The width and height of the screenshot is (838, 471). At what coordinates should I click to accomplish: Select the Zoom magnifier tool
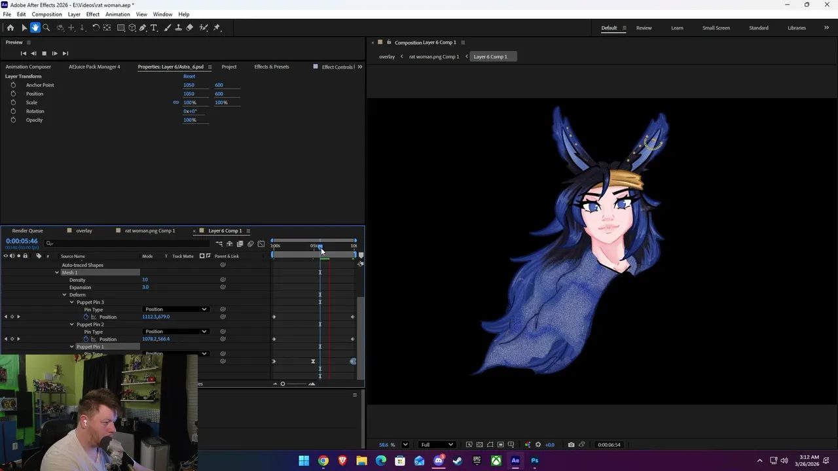(46, 27)
